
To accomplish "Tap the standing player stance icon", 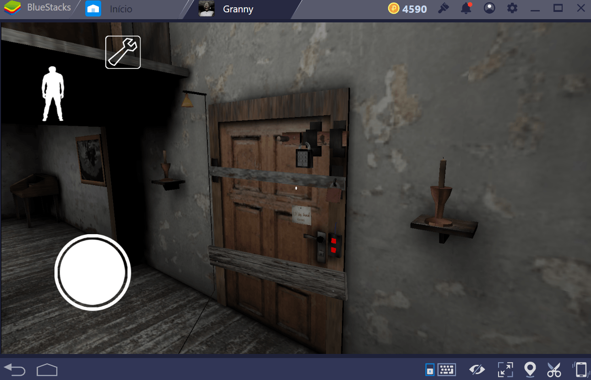I will click(x=53, y=94).
